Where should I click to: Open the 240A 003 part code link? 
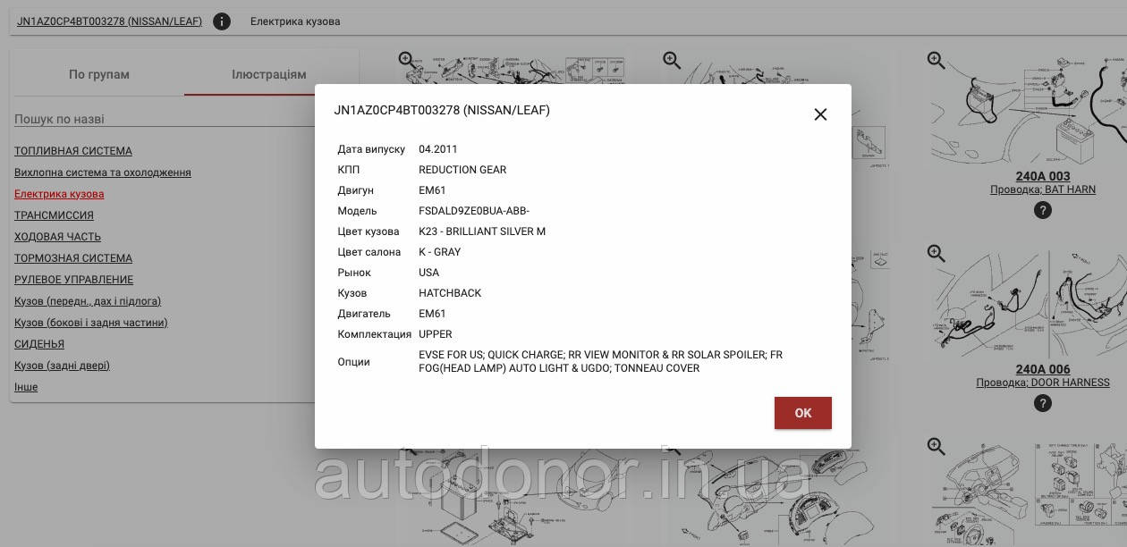1043,176
